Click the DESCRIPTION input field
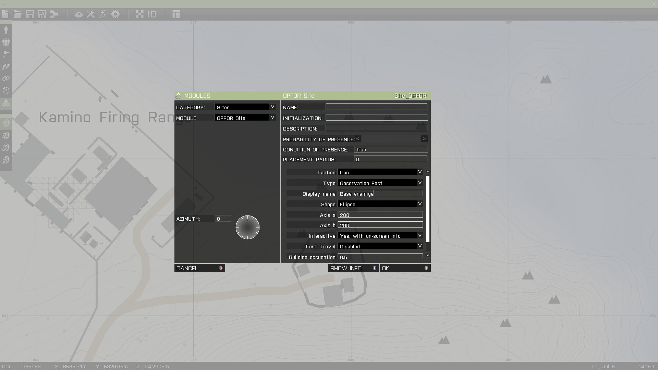This screenshot has width=658, height=370. point(376,128)
